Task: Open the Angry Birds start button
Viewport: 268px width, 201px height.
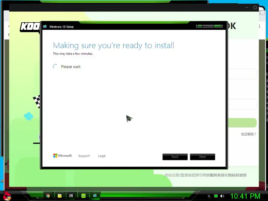Action: pyautogui.click(x=7, y=196)
